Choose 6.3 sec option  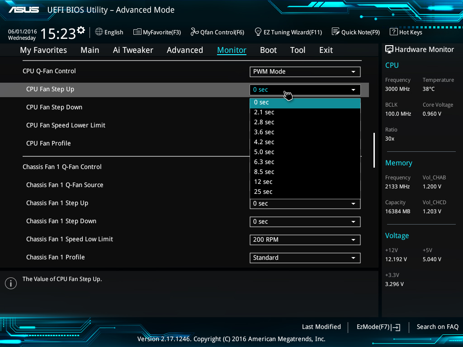[305, 162]
